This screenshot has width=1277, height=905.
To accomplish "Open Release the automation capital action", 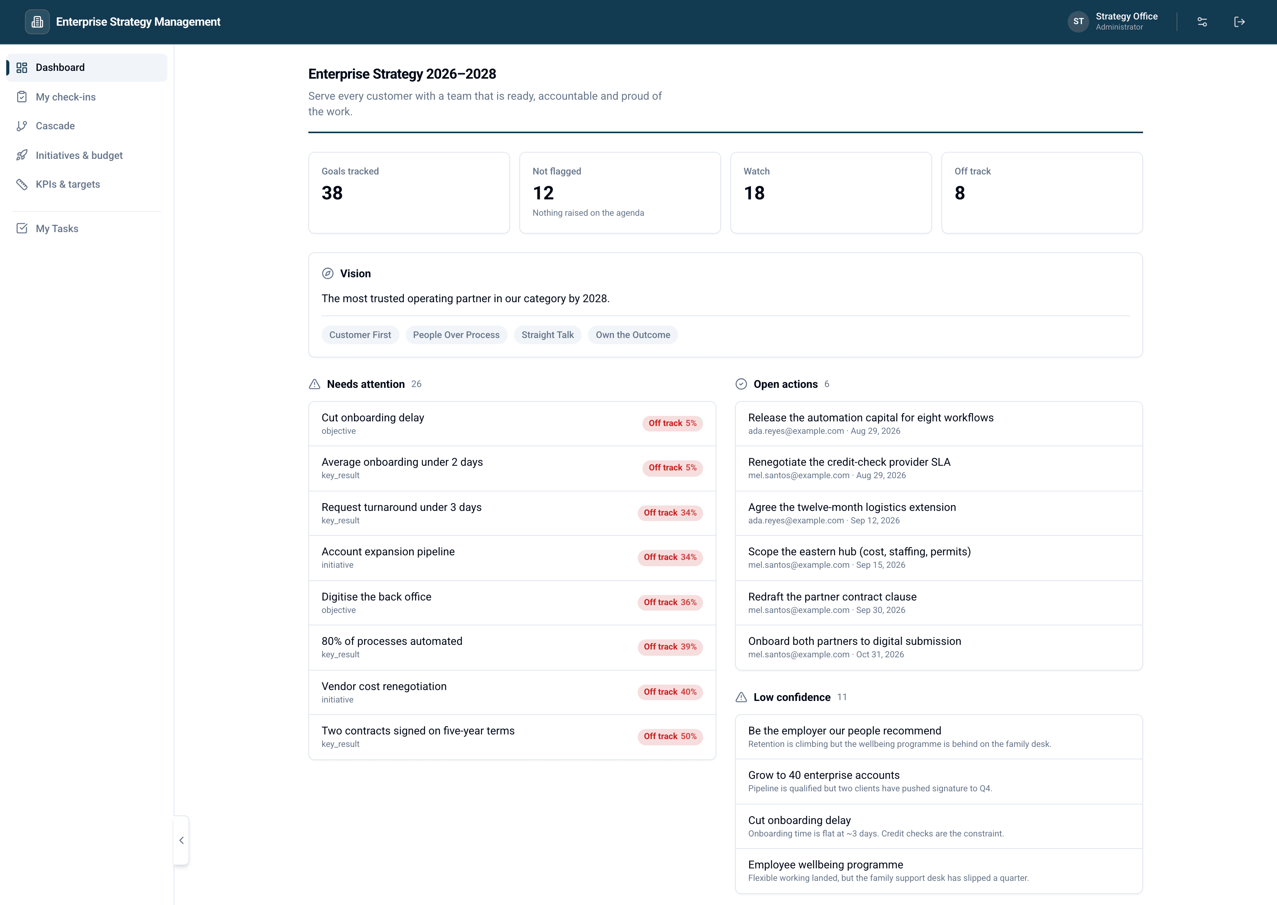I will [939, 424].
